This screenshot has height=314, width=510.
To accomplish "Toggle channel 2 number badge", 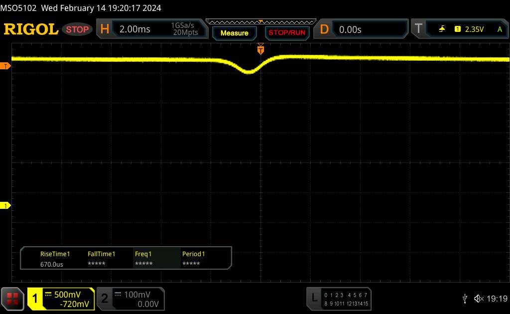I will (105, 299).
